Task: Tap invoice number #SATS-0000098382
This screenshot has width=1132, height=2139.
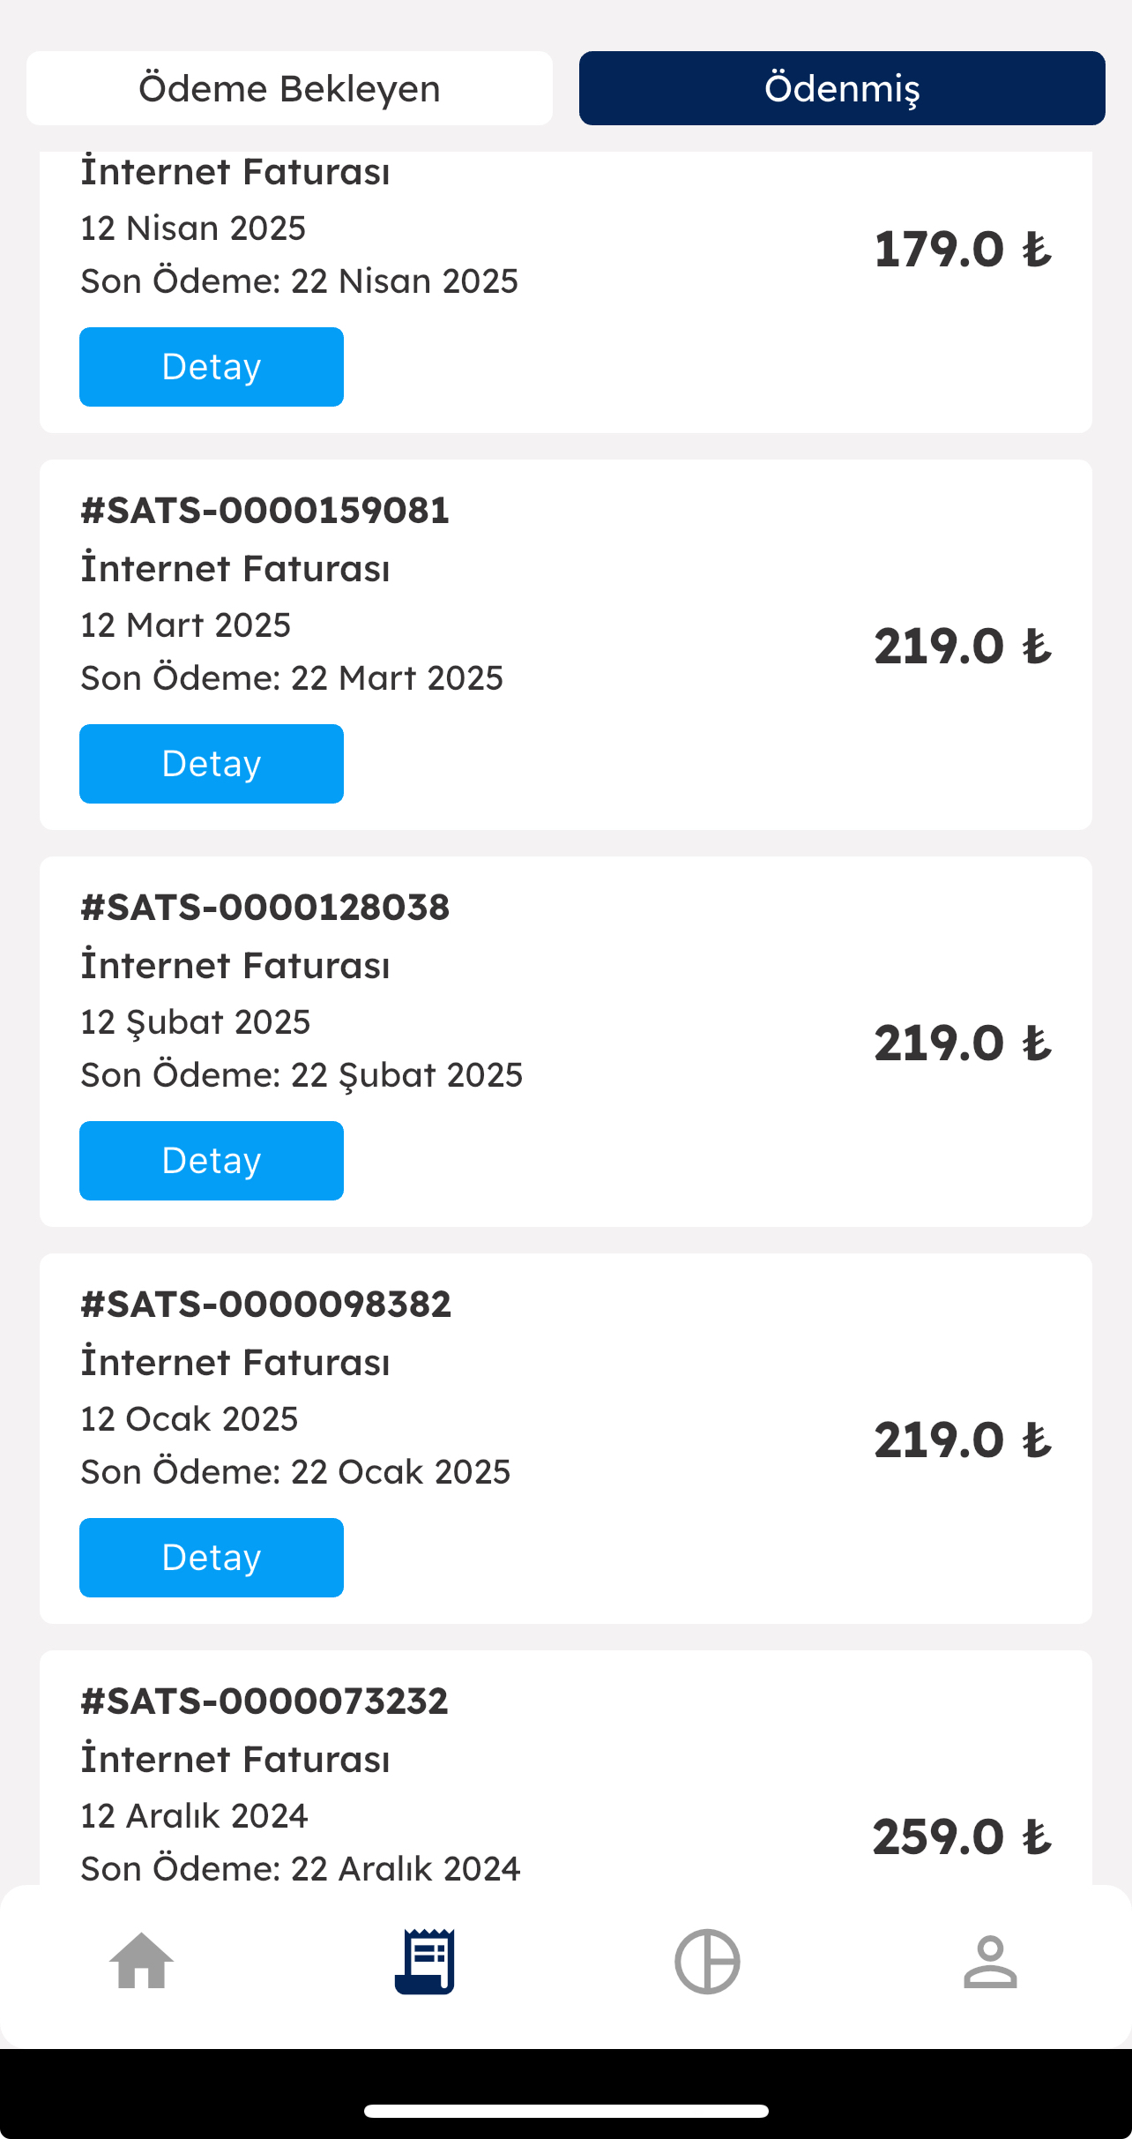Action: pos(265,1305)
